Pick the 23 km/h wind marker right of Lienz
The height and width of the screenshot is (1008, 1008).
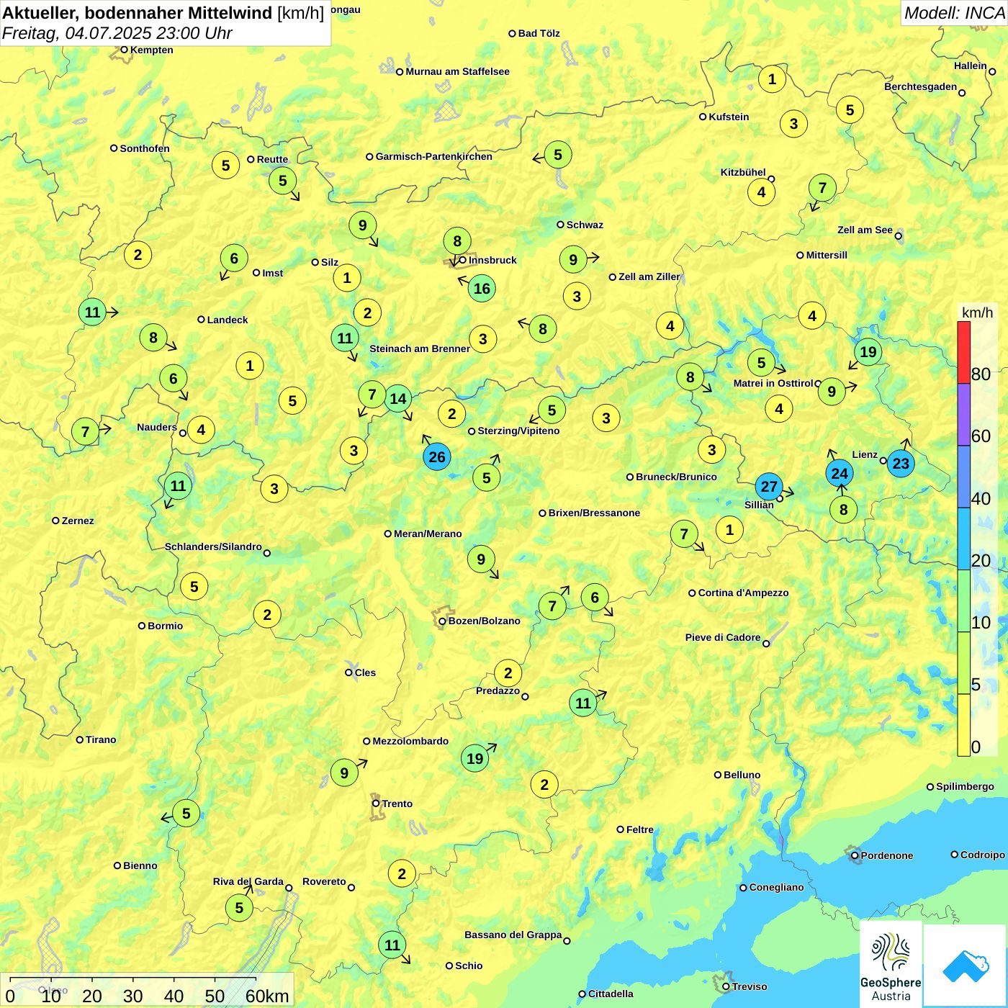point(901,463)
